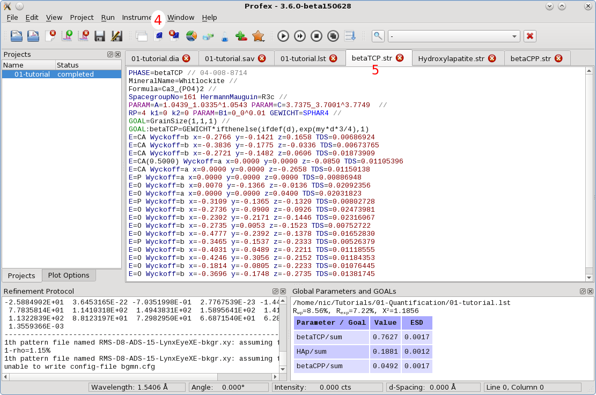
Task: Click the betaCPP/sum parameter cell
Action: [332, 366]
